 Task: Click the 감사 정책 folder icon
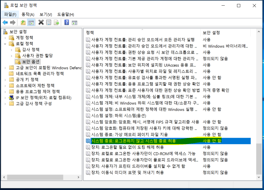pyautogui.click(x=18, y=50)
